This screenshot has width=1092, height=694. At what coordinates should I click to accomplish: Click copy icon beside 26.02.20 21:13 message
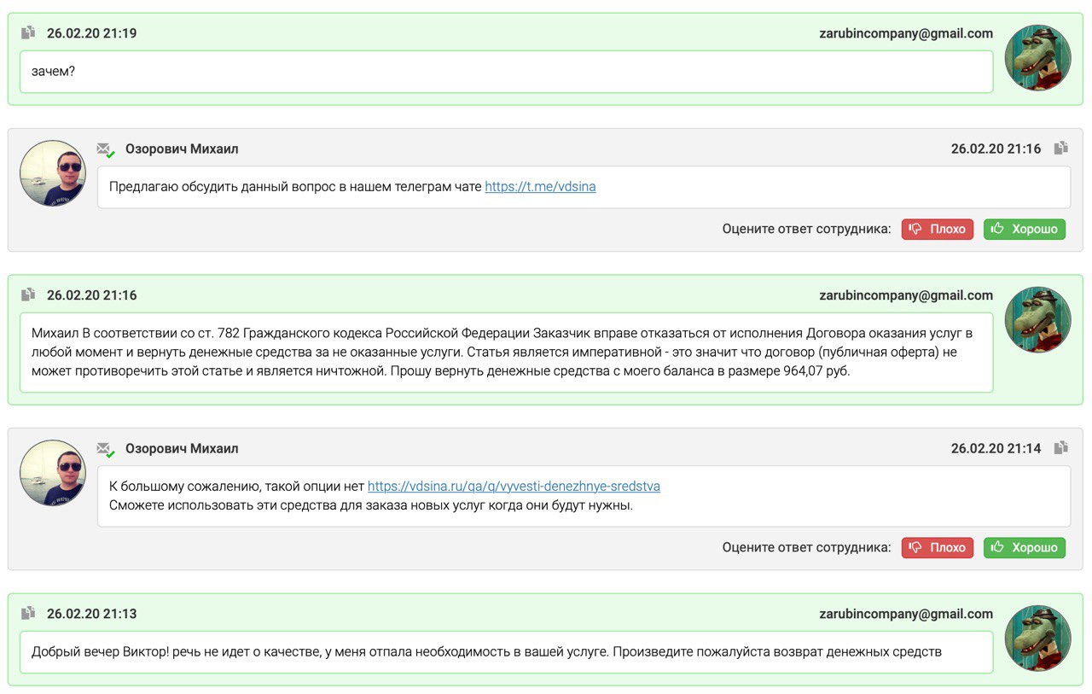[x=28, y=613]
